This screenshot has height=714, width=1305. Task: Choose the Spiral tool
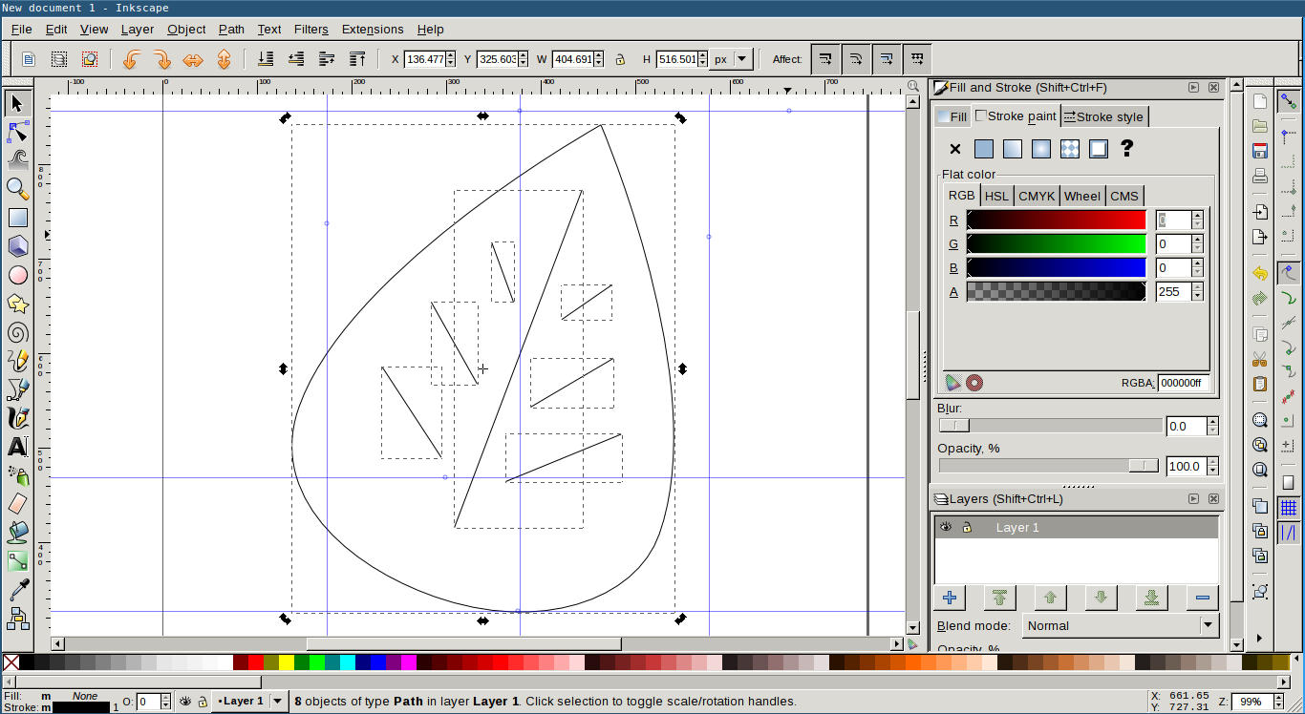click(x=17, y=332)
